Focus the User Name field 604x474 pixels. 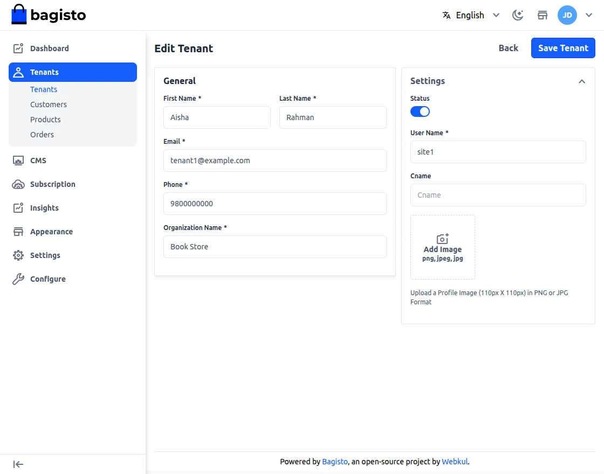(498, 151)
